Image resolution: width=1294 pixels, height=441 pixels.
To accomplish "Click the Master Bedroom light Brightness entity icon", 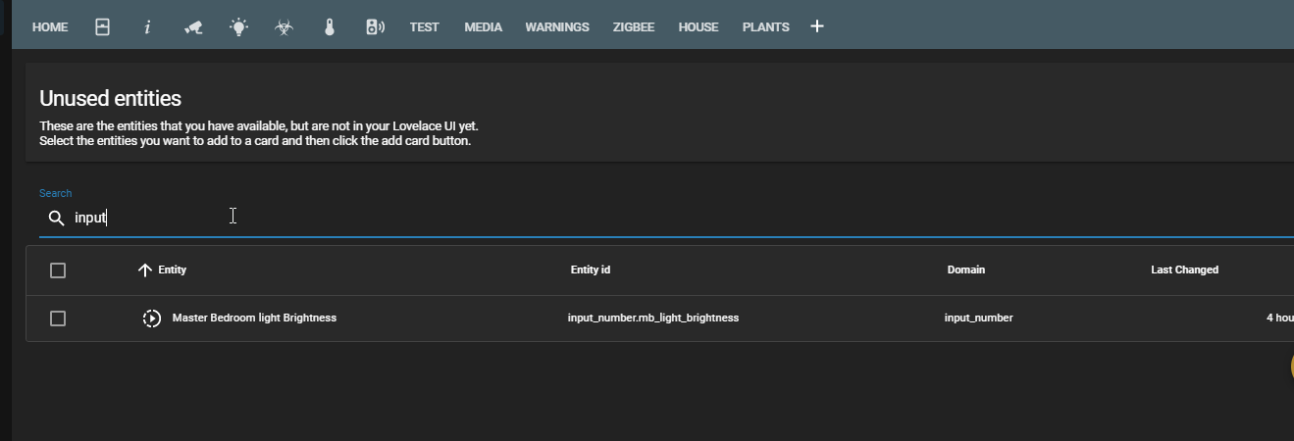I will point(151,318).
